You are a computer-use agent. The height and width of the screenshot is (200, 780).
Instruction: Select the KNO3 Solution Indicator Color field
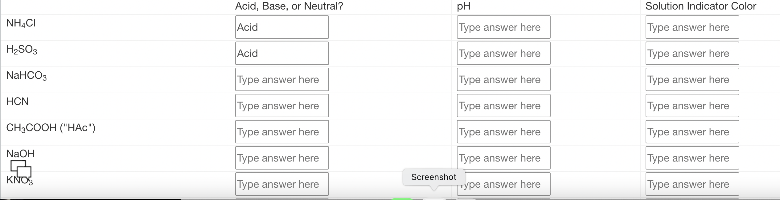692,184
